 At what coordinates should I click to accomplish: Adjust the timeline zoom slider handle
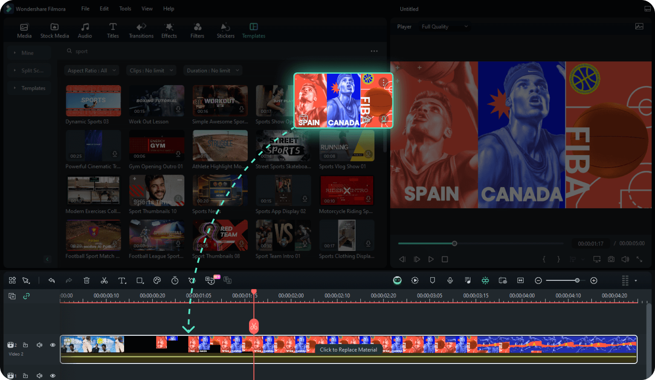pos(577,280)
